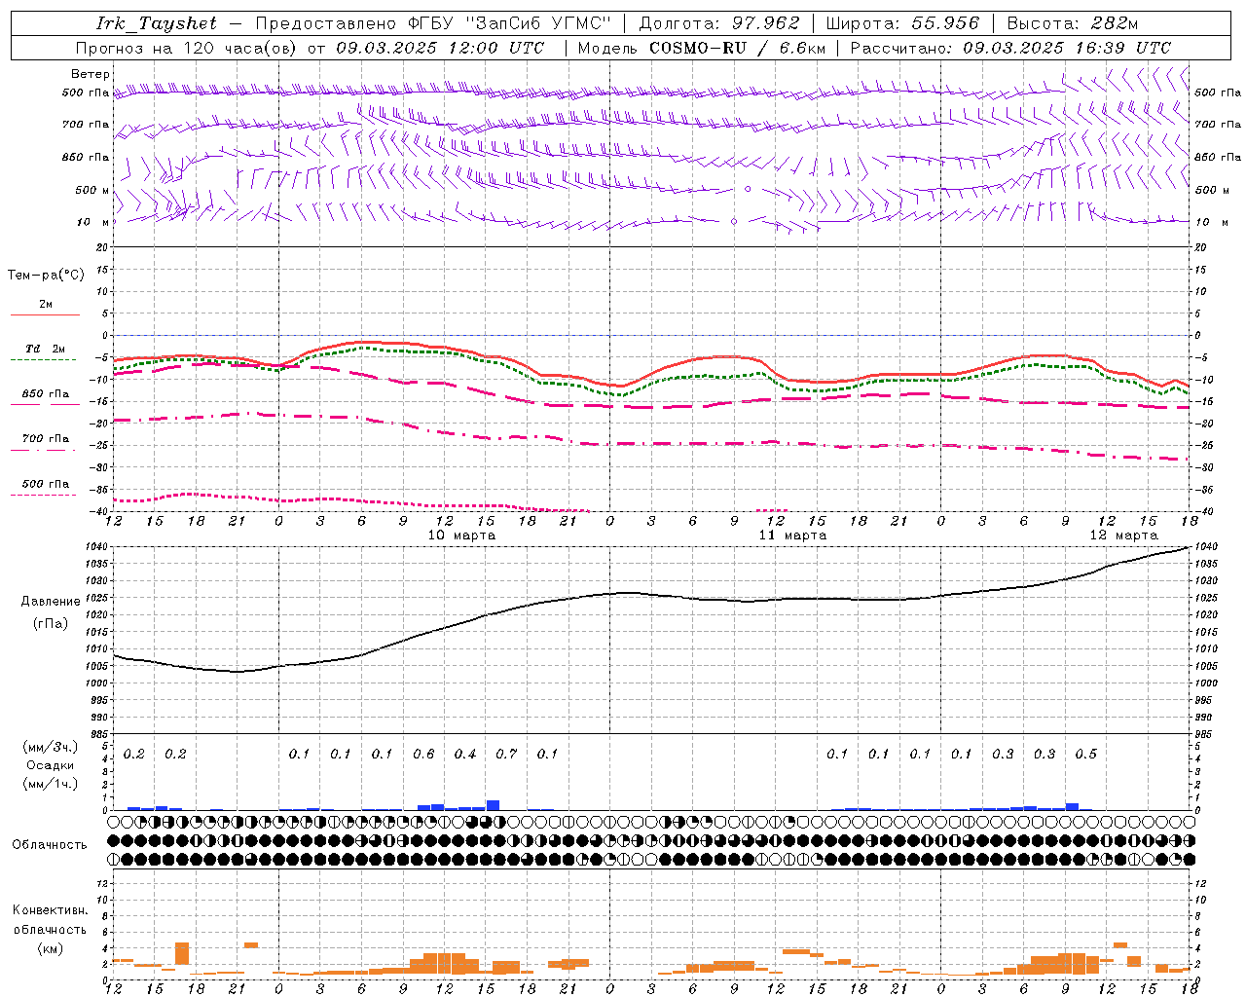Click the forecast start time 09.03.2025 12:00 UTC

click(440, 48)
